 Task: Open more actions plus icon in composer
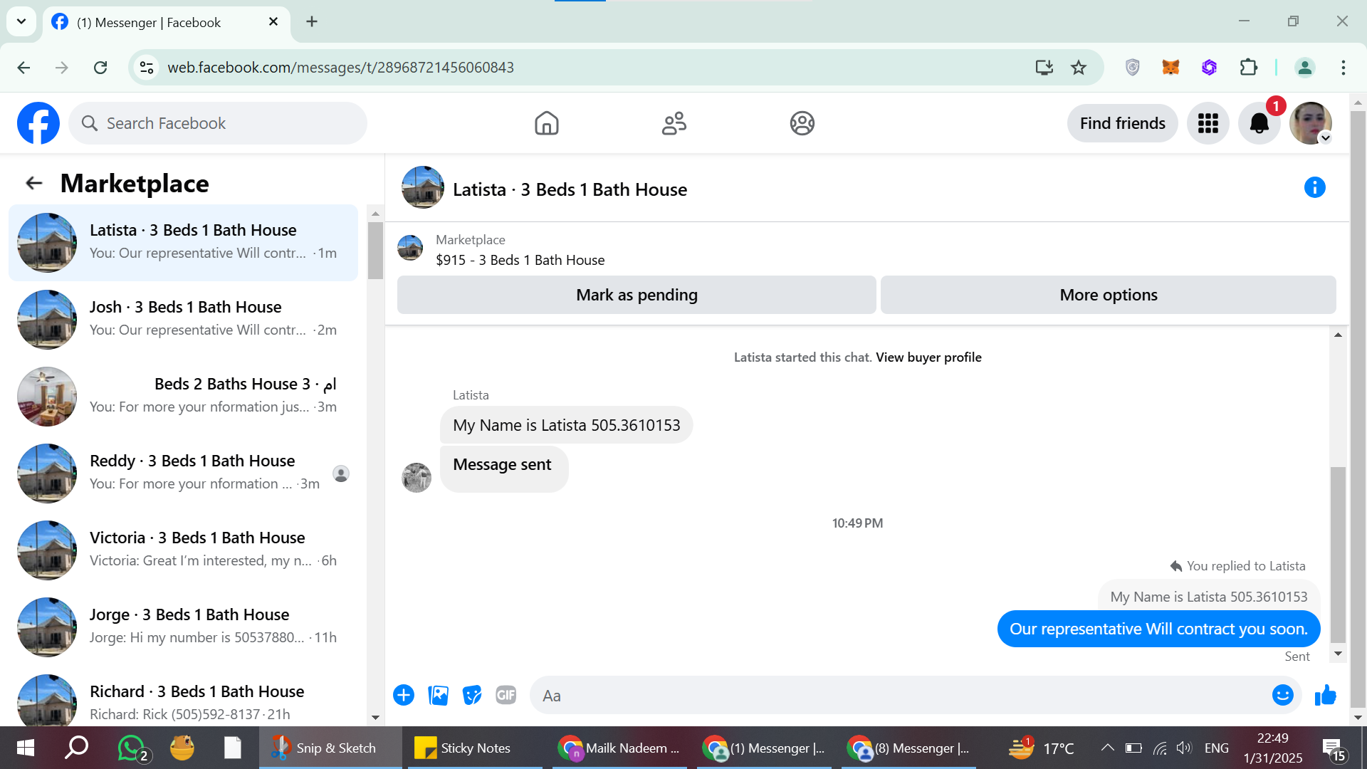(404, 695)
